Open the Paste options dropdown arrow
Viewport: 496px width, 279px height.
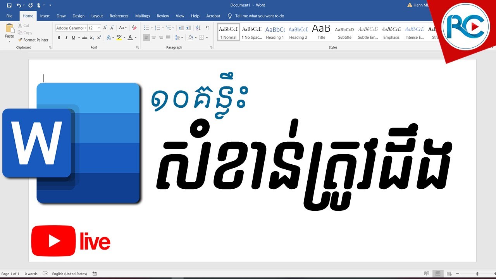pos(9,40)
